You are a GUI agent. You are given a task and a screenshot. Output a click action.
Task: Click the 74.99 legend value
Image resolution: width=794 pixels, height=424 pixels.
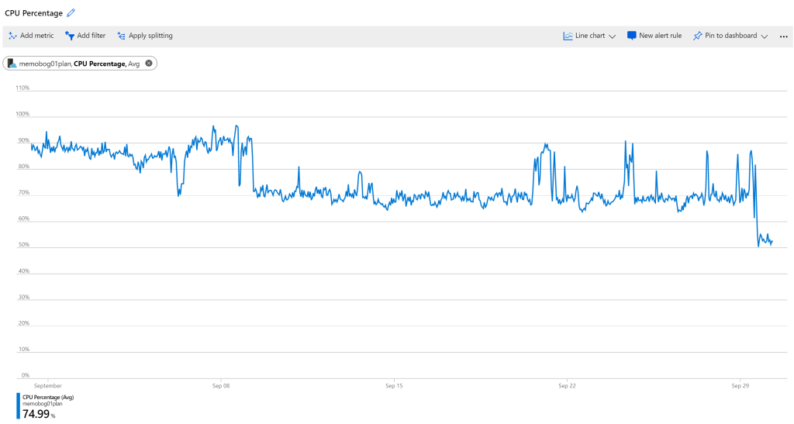click(36, 414)
